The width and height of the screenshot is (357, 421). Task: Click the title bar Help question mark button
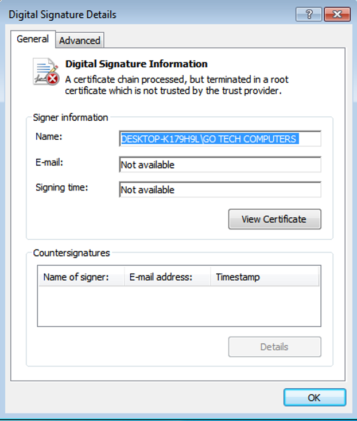click(x=309, y=14)
